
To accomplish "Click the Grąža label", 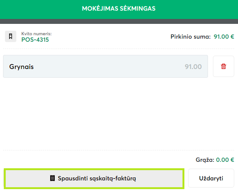I will [x=205, y=160].
